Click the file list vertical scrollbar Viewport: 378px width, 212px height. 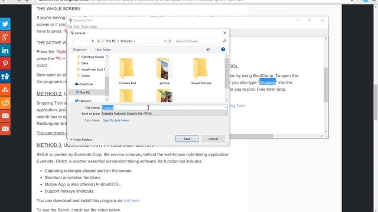[227, 73]
